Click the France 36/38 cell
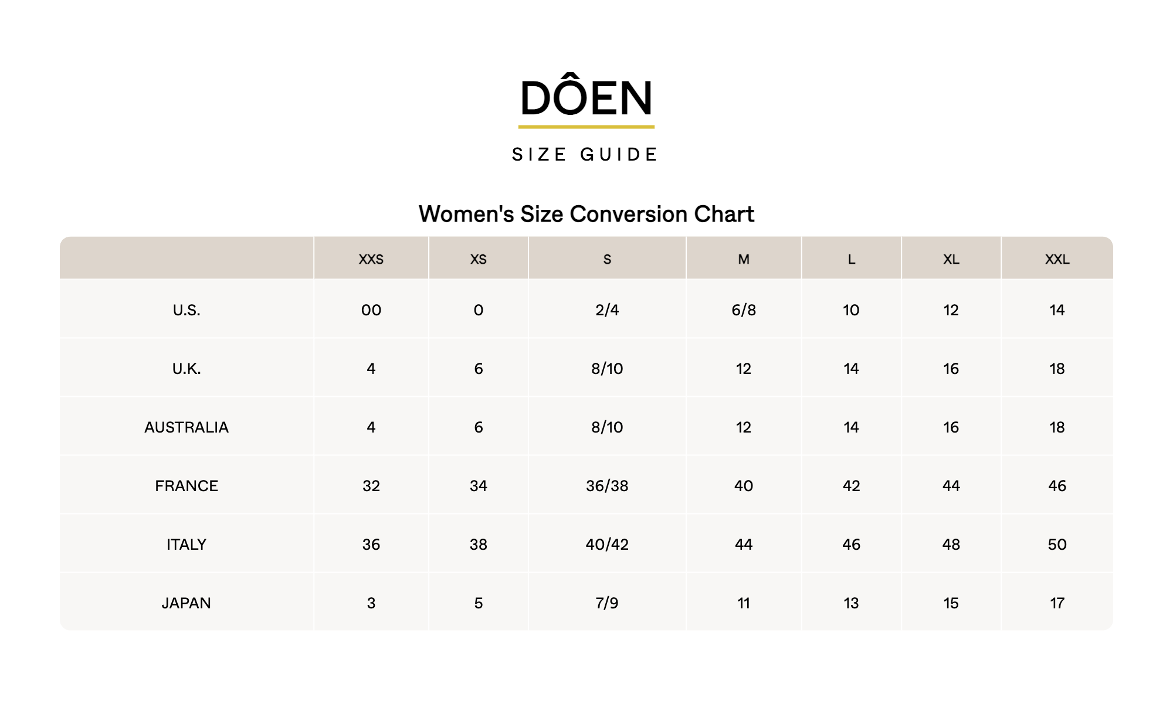This screenshot has width=1173, height=708. pyautogui.click(x=607, y=486)
